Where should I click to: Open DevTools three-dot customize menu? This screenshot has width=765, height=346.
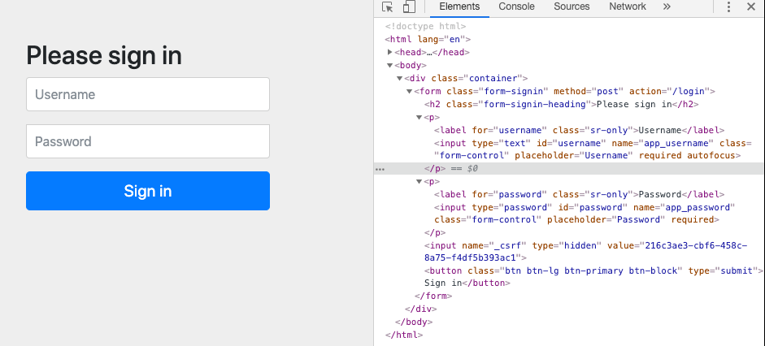[x=728, y=6]
